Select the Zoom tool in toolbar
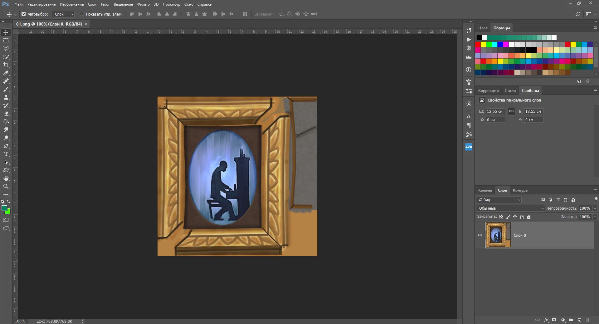Image resolution: width=599 pixels, height=324 pixels. (x=6, y=186)
